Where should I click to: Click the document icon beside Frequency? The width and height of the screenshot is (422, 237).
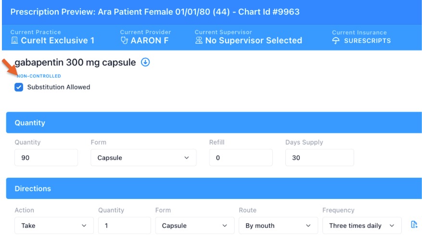[414, 224]
